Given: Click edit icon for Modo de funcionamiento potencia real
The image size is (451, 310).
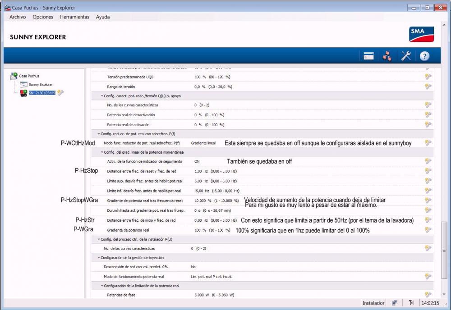Looking at the screenshot, I should [x=428, y=276].
